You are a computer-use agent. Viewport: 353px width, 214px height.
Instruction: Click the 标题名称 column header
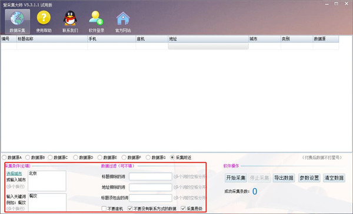coord(52,39)
